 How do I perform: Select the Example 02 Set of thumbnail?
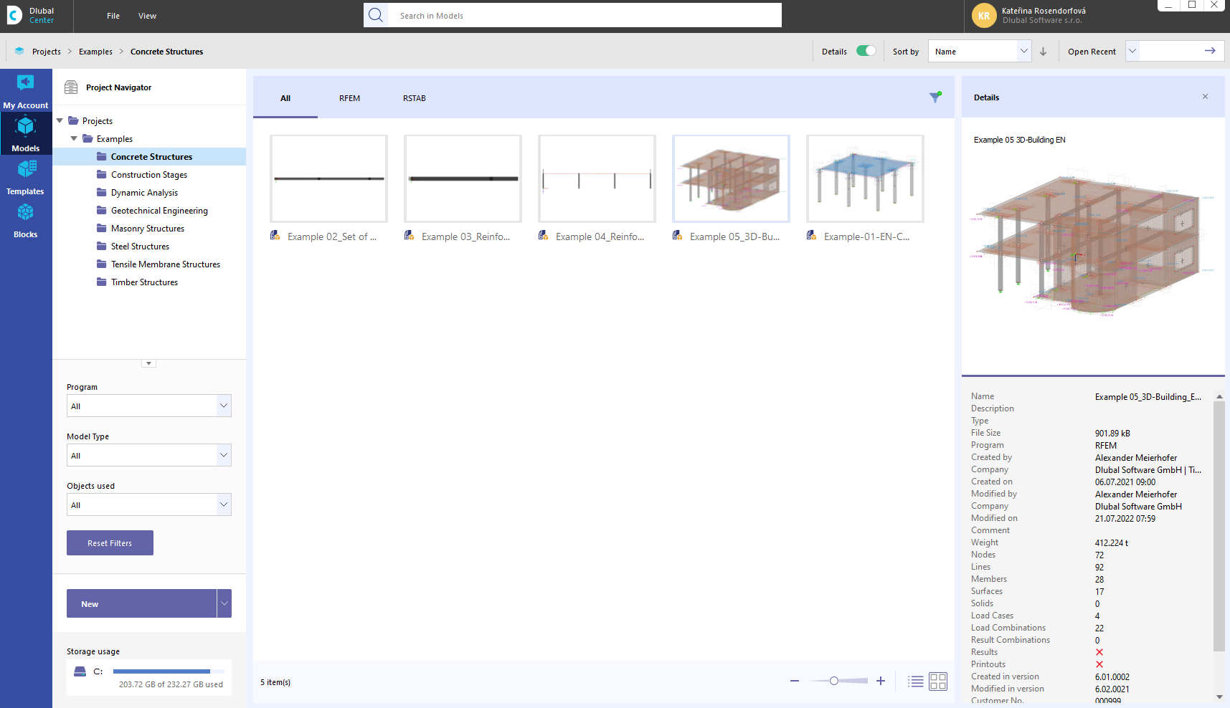click(328, 178)
